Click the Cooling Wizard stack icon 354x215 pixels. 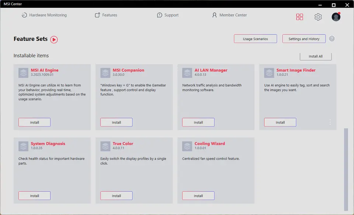(187, 146)
